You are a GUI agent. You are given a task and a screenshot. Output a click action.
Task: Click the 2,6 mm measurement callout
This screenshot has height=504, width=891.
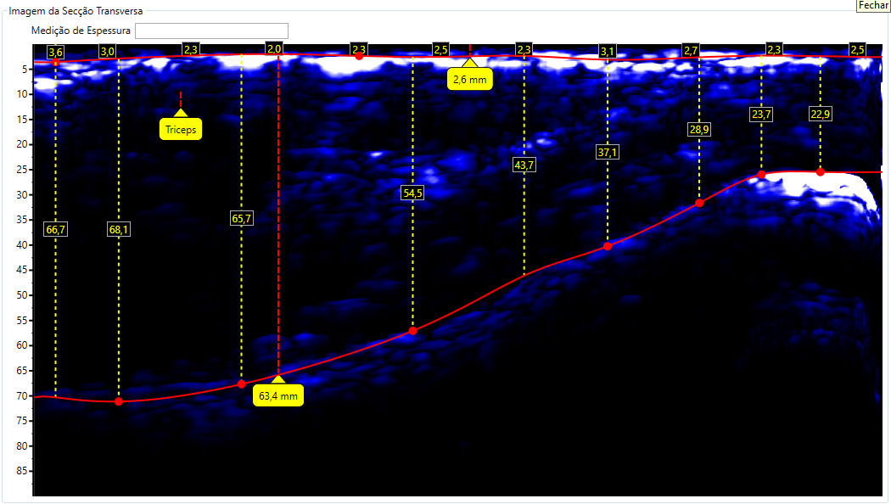[x=469, y=79]
